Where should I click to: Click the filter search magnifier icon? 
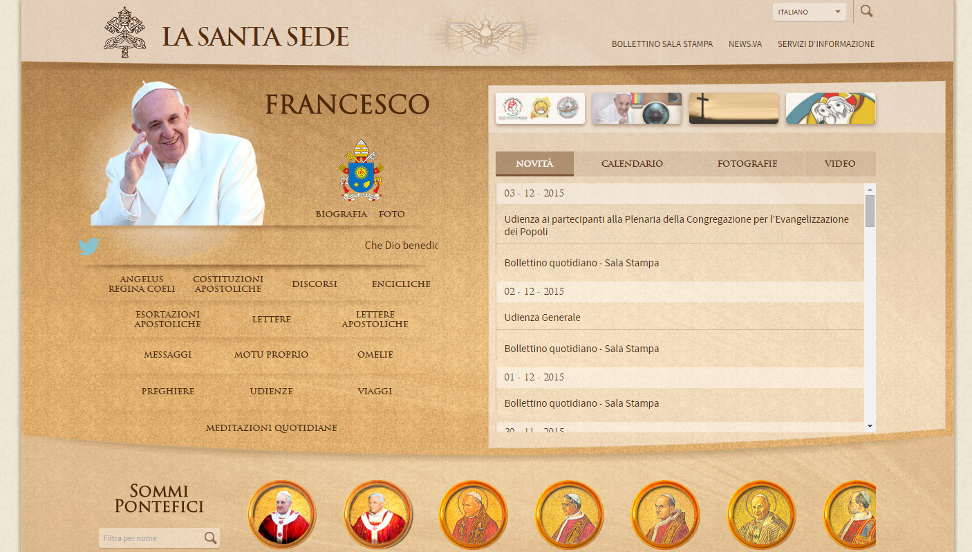point(210,537)
